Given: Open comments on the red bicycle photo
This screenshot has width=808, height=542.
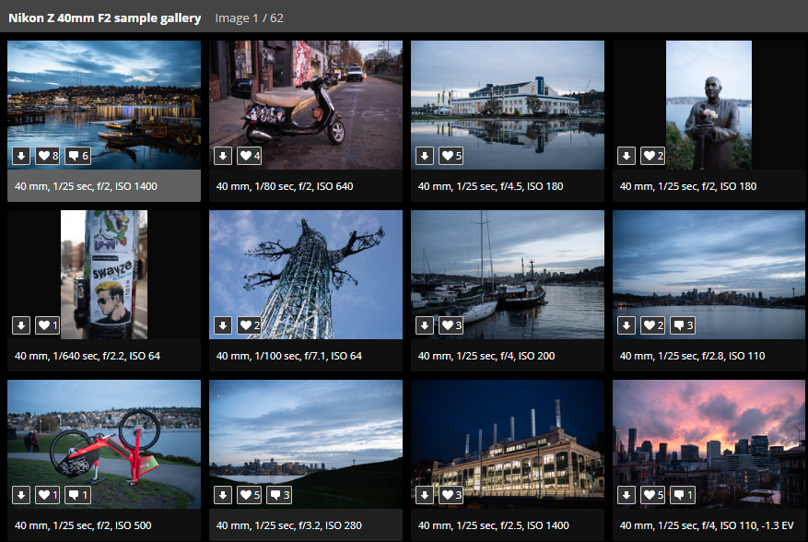Looking at the screenshot, I should 77,495.
